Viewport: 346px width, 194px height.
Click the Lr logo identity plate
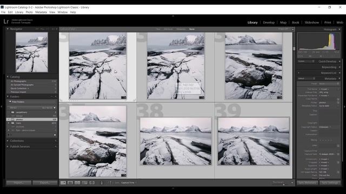tap(6, 22)
